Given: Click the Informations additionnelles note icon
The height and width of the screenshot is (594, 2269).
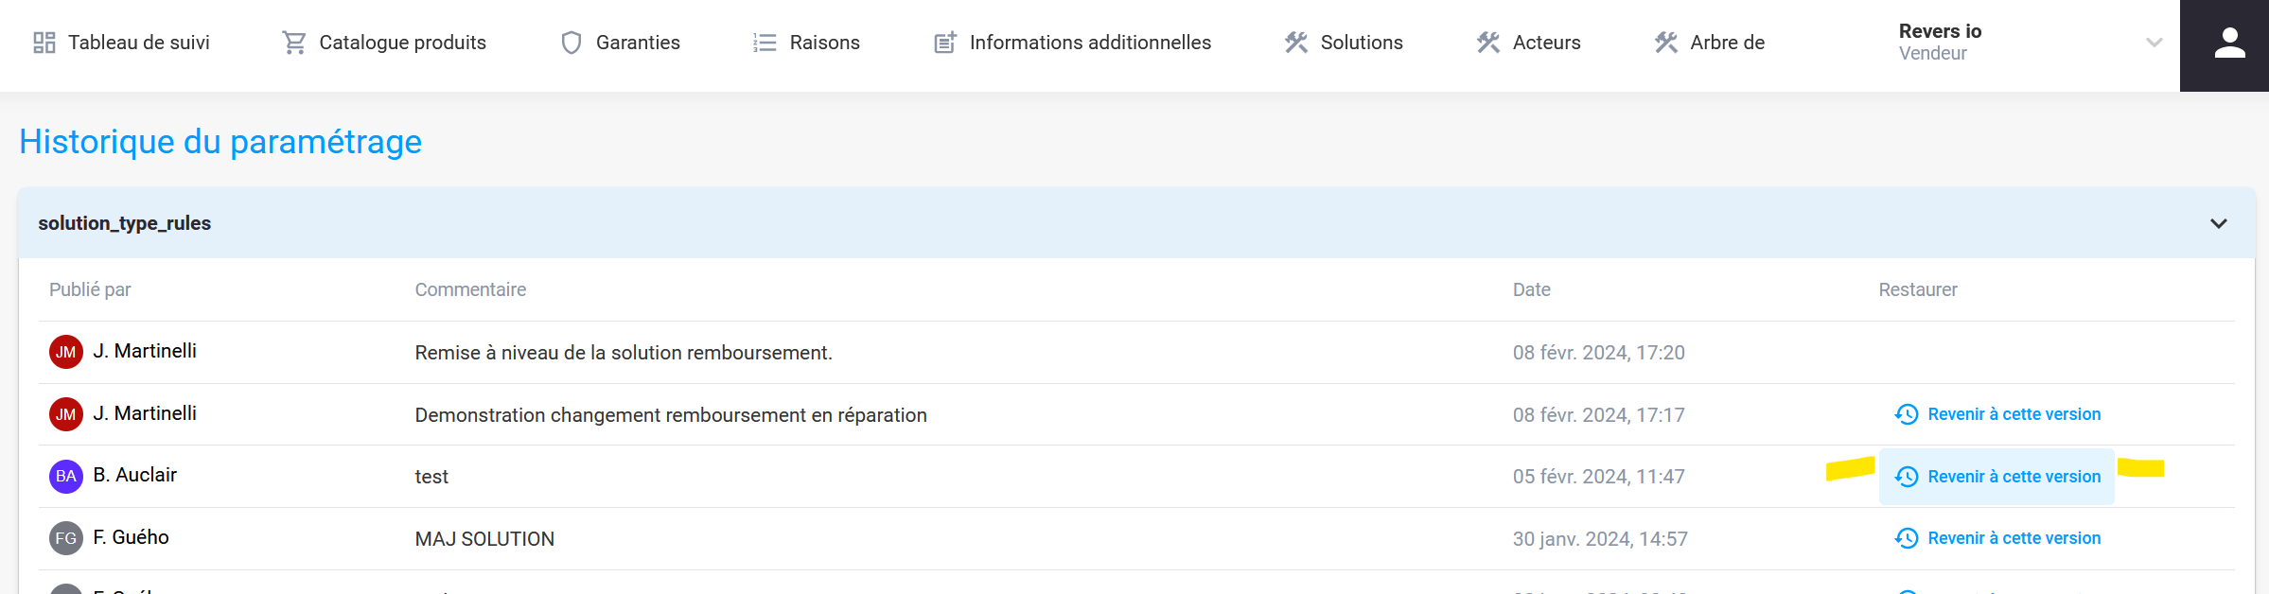Looking at the screenshot, I should click(944, 43).
